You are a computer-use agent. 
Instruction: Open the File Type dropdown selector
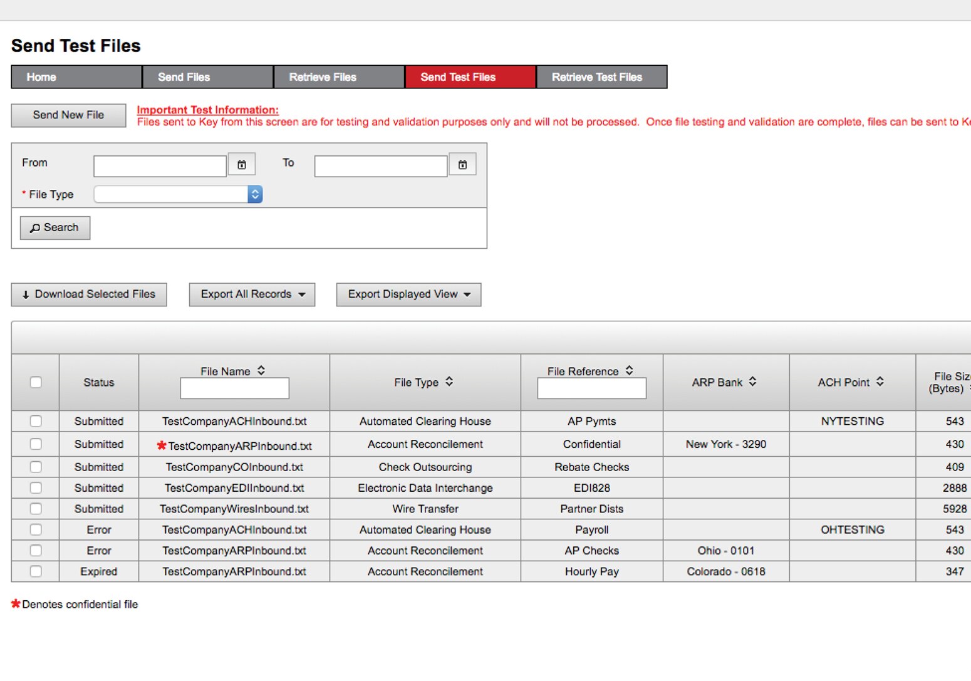(x=254, y=194)
